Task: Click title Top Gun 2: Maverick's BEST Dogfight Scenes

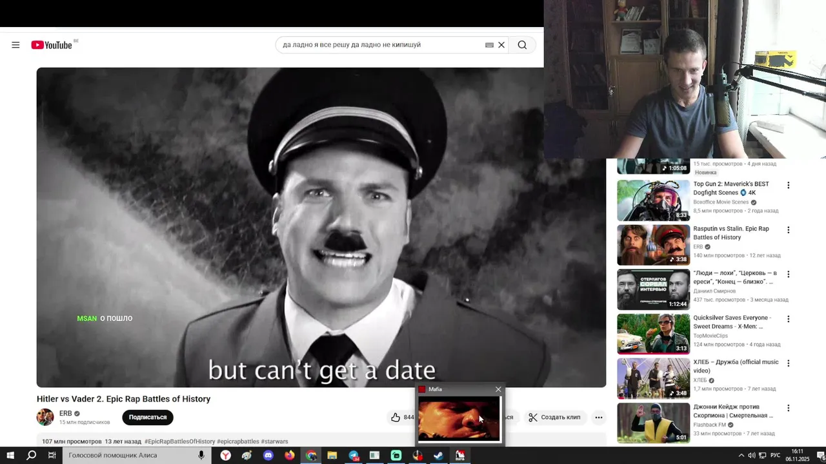Action: point(731,188)
